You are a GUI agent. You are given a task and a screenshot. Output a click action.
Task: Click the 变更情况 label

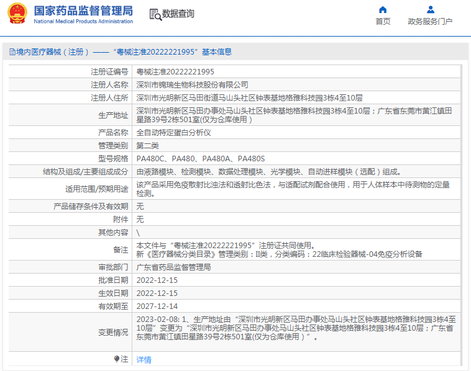pyautogui.click(x=113, y=333)
